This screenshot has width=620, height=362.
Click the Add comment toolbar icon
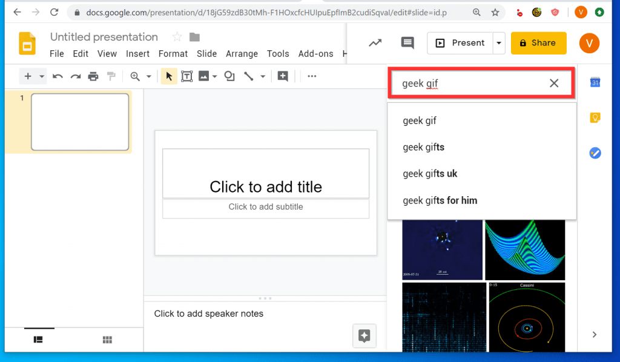[x=283, y=76]
